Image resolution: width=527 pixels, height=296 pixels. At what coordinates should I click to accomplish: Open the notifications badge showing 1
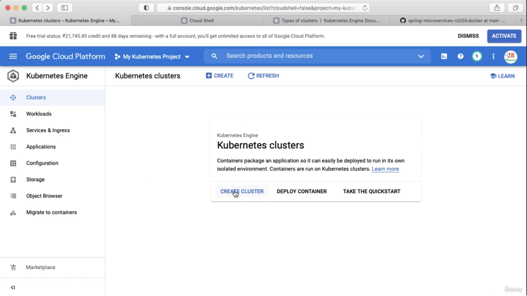[x=477, y=56]
